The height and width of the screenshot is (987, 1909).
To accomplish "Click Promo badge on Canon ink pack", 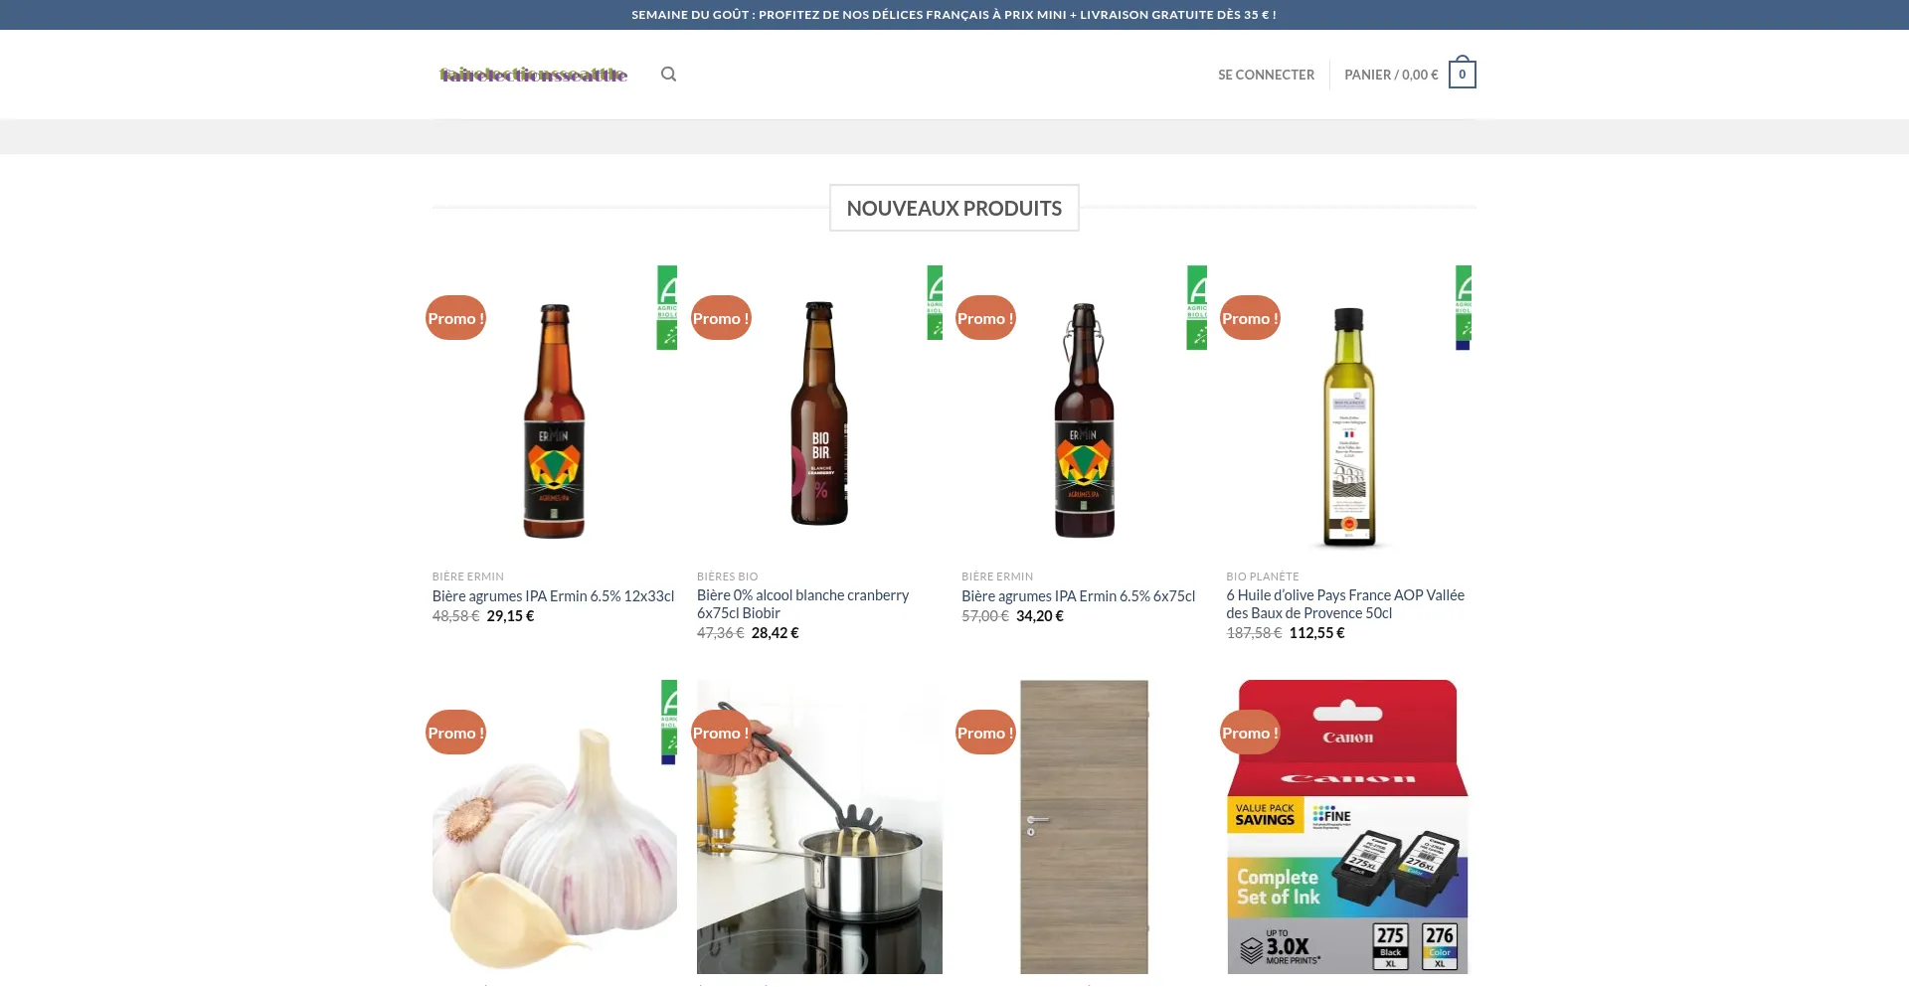I will pos(1250,733).
